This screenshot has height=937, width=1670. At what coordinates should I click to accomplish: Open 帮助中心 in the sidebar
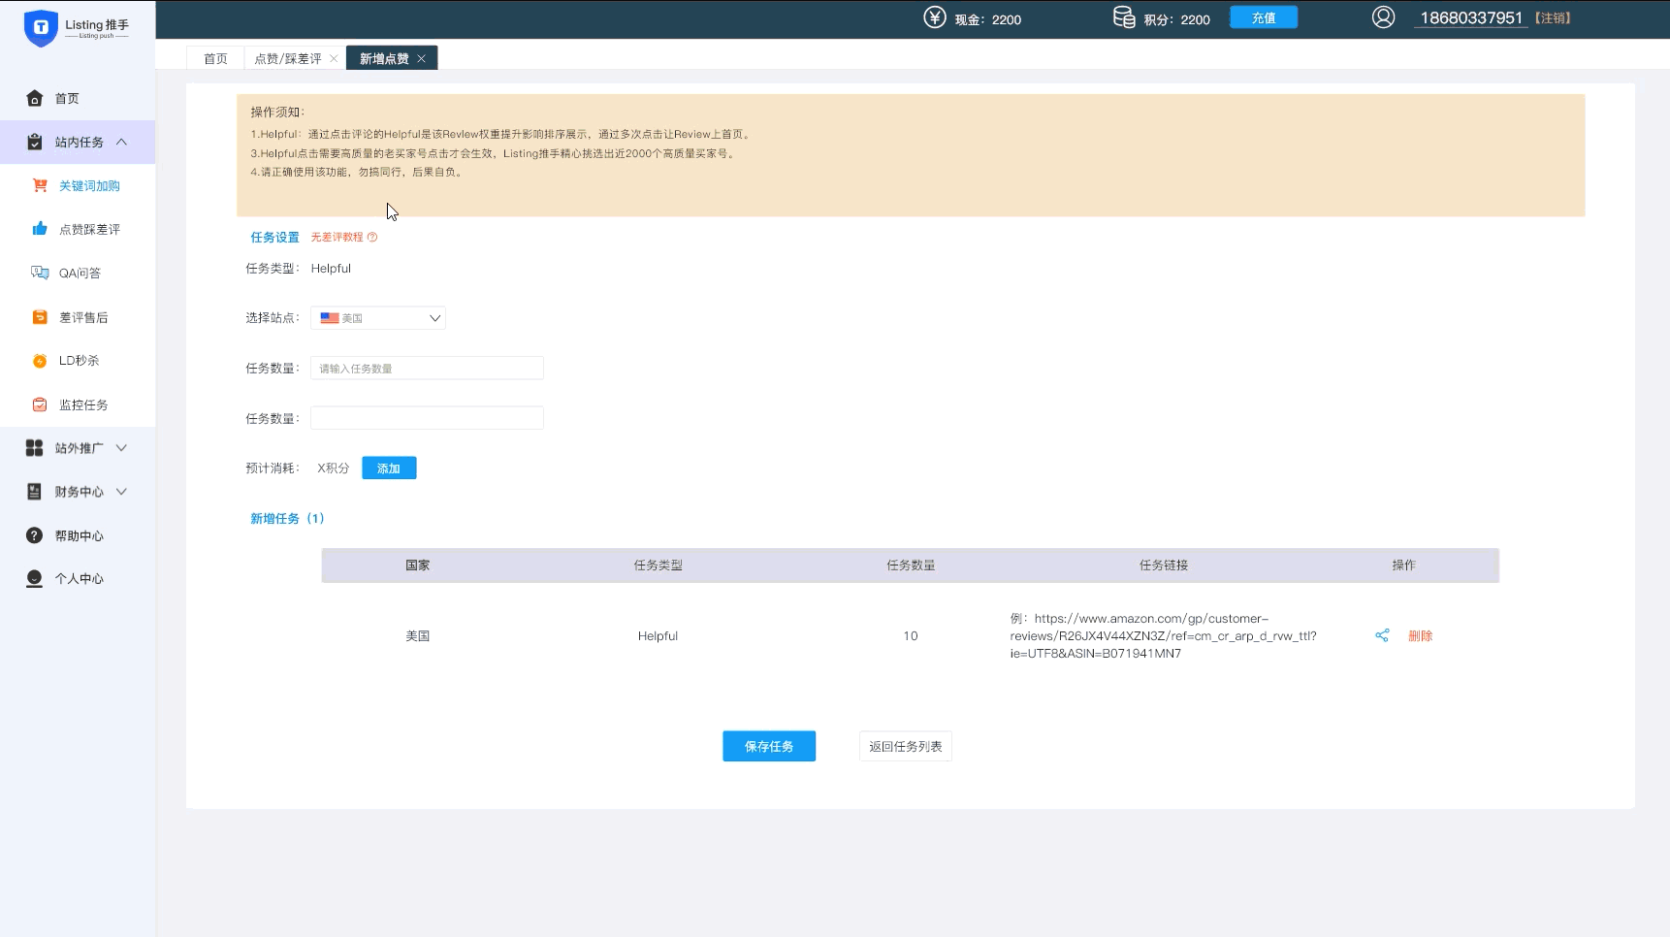[x=78, y=535]
